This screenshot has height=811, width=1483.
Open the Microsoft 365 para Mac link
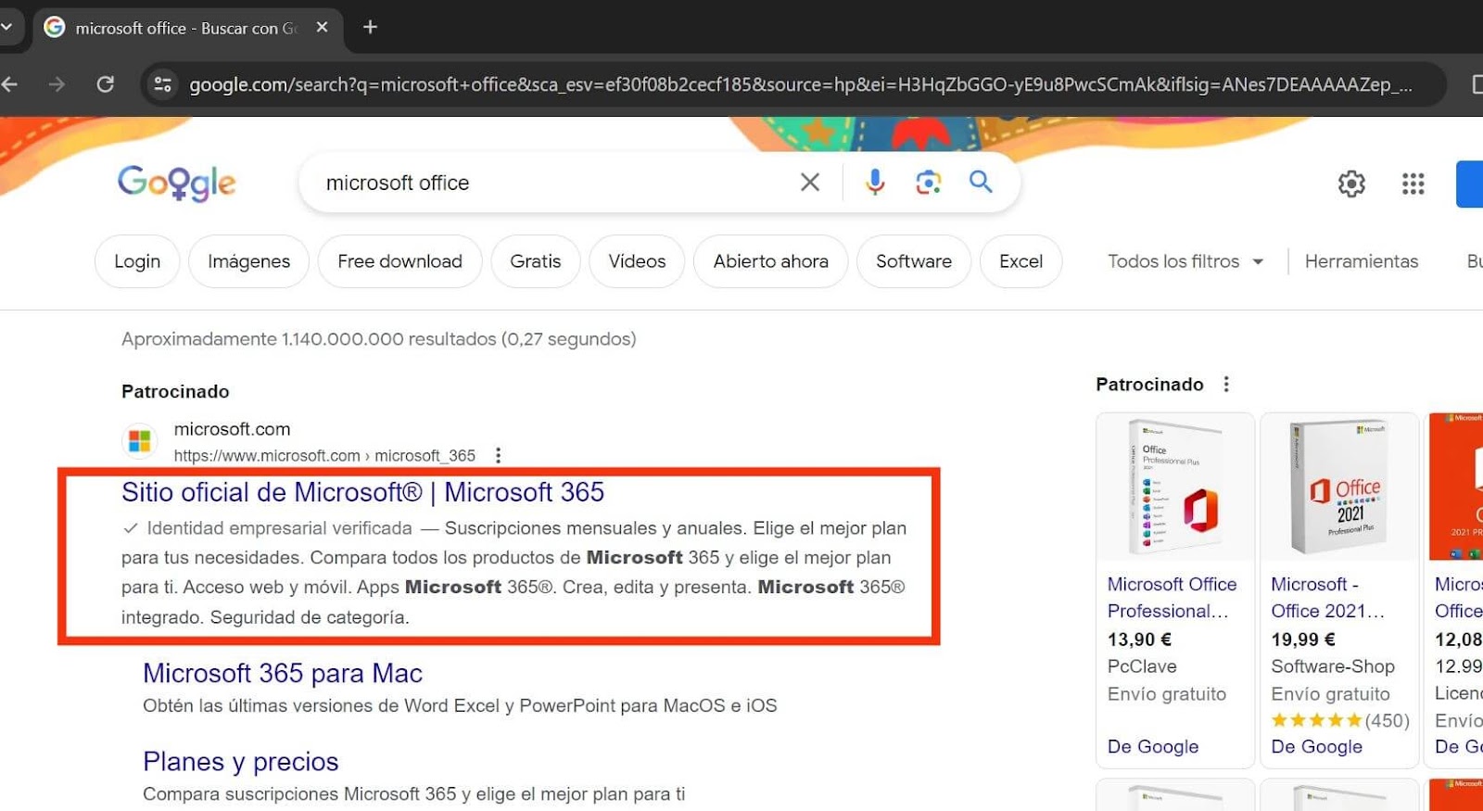283,673
